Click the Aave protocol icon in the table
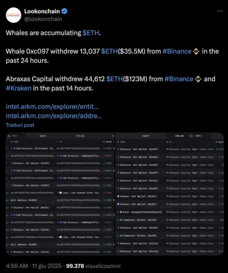The height and width of the screenshot is (273, 228). tap(121, 212)
